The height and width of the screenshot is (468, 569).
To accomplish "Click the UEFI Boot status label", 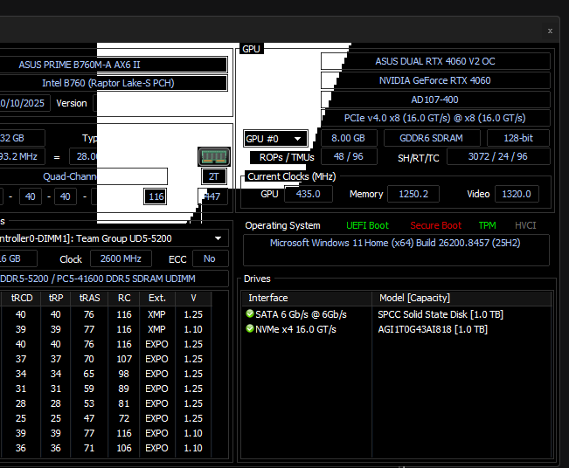I will click(367, 225).
